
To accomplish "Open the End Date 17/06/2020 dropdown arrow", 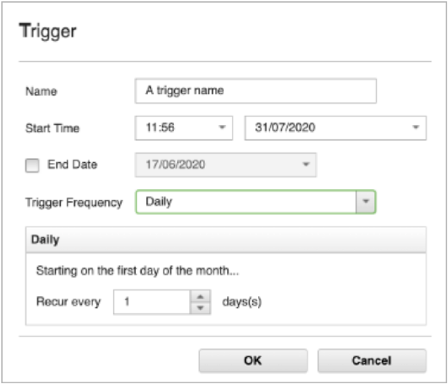I will (305, 165).
